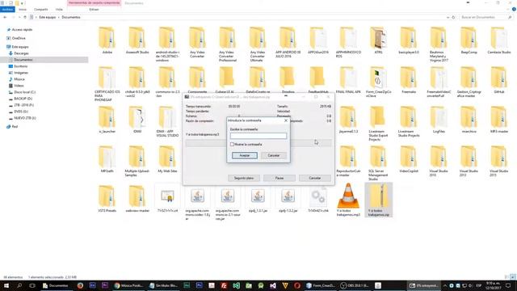Switch to the Inicio ribbon tab
Image resolution: width=517 pixels, height=291 pixels.
pyautogui.click(x=23, y=10)
